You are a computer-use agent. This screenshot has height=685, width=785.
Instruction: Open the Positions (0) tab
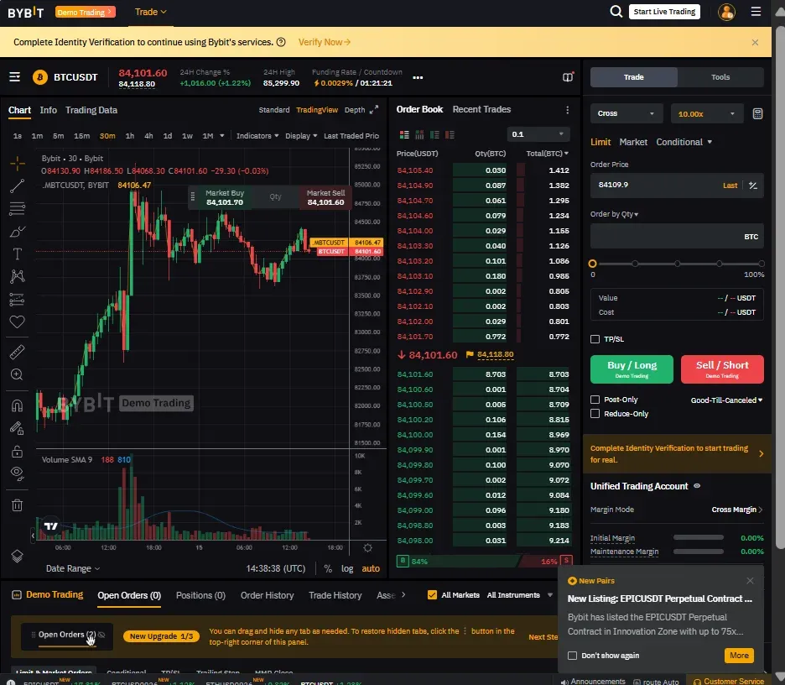(x=200, y=595)
